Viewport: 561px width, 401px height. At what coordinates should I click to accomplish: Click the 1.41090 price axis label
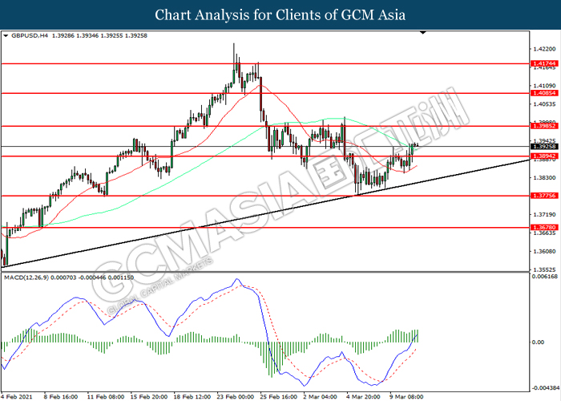click(x=544, y=86)
